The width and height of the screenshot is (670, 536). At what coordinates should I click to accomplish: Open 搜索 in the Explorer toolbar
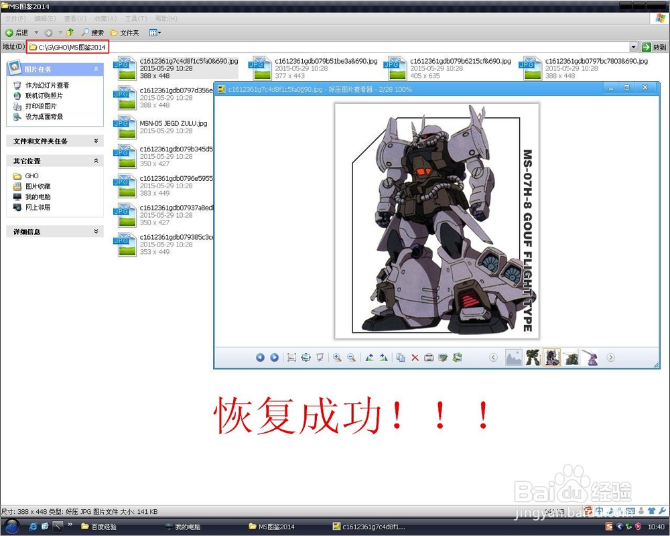point(92,32)
